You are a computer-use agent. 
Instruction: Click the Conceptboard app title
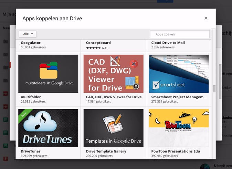[98, 43]
